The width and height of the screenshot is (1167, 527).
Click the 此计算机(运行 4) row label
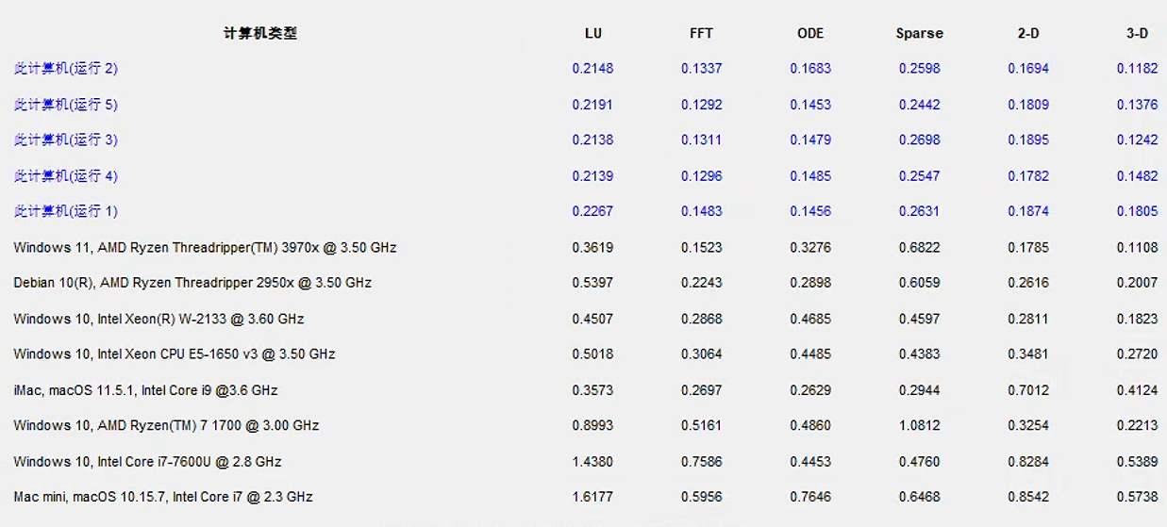click(65, 176)
